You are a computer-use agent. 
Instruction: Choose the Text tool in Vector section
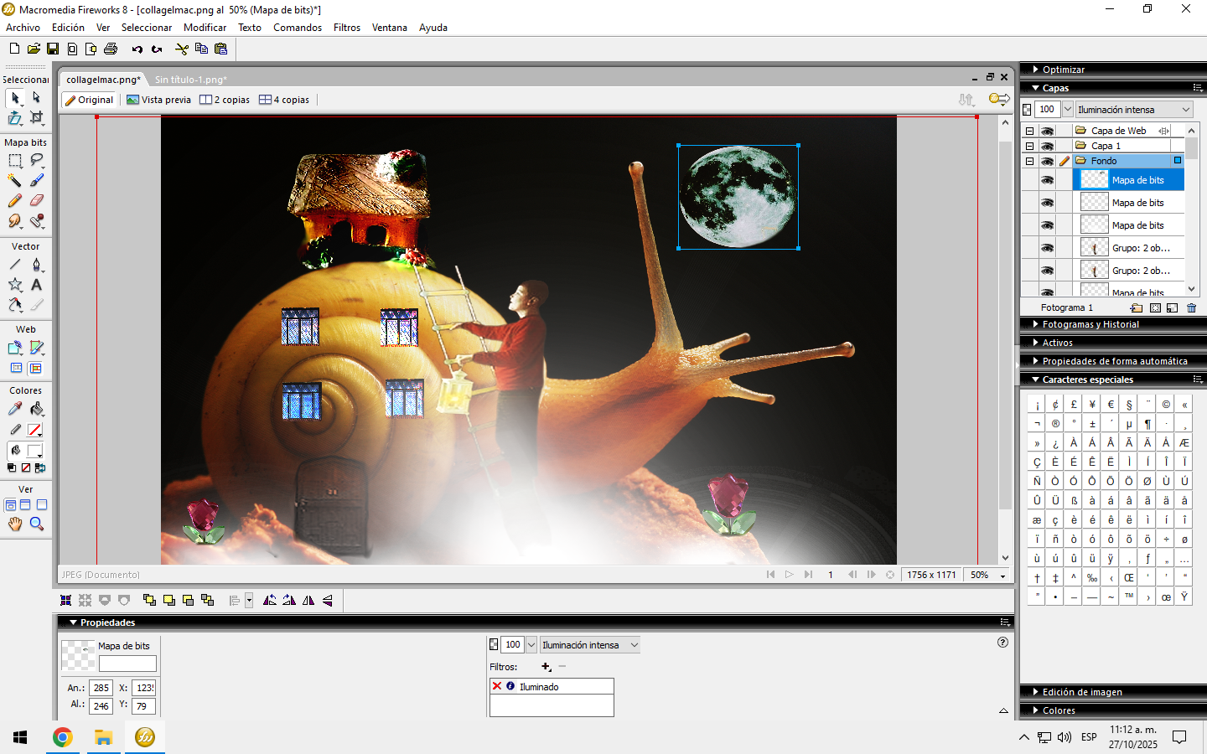click(x=36, y=285)
